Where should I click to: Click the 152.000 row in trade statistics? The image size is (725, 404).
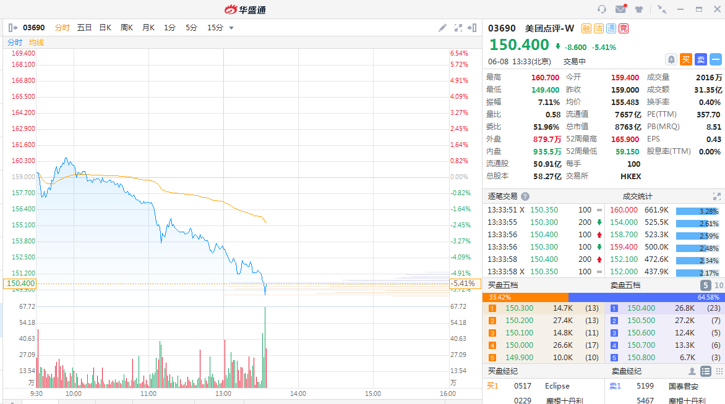(664, 272)
